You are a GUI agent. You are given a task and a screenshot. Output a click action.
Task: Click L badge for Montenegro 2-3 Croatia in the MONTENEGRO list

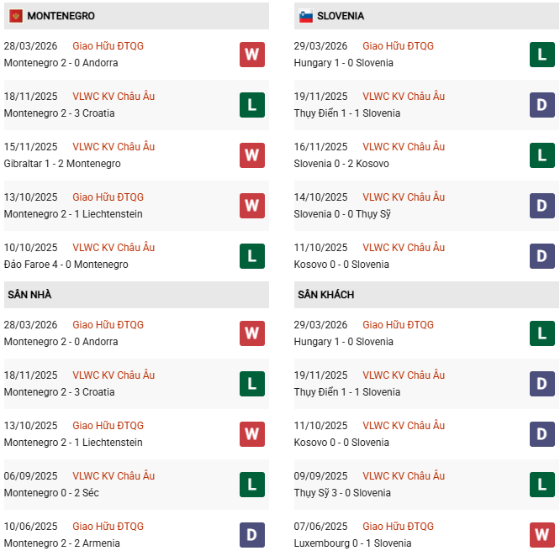251,105
